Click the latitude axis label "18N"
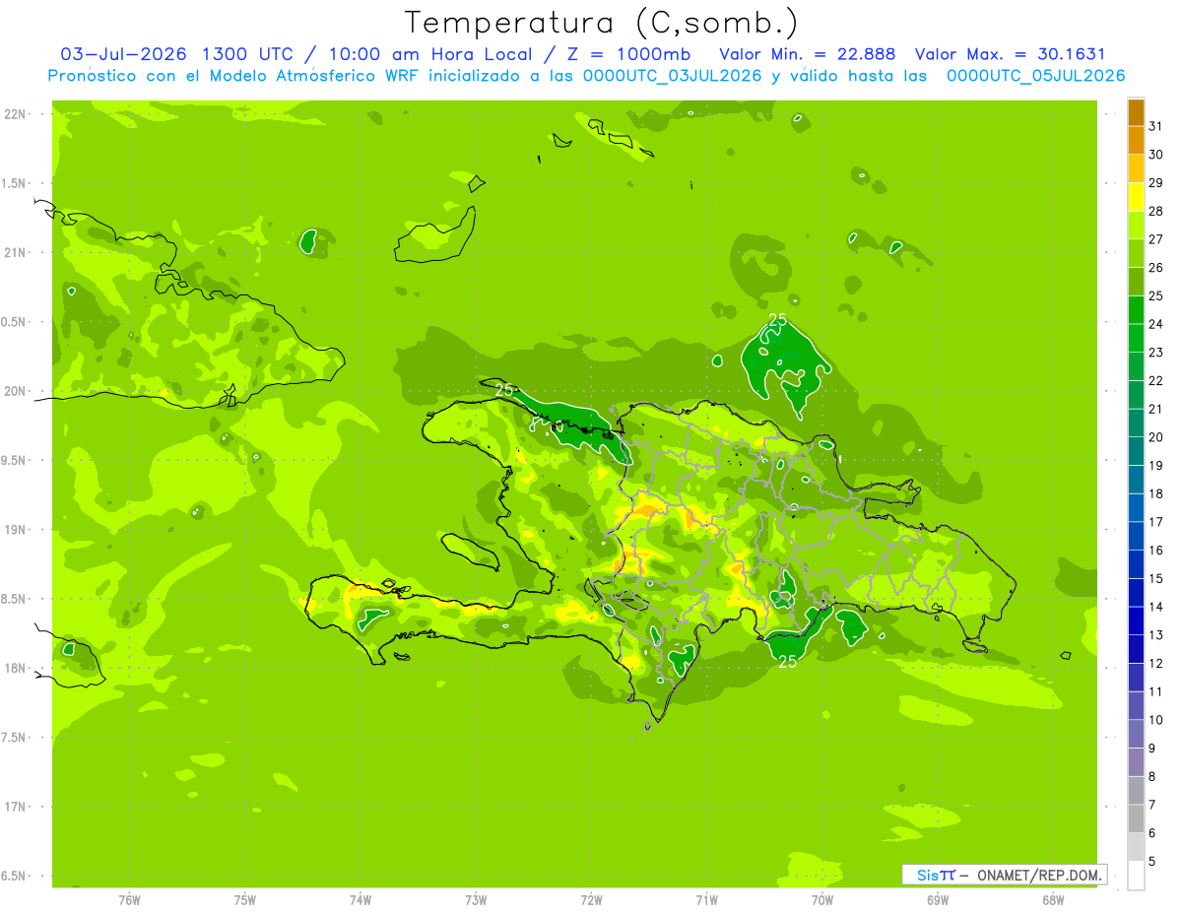This screenshot has width=1182, height=913. [17, 668]
